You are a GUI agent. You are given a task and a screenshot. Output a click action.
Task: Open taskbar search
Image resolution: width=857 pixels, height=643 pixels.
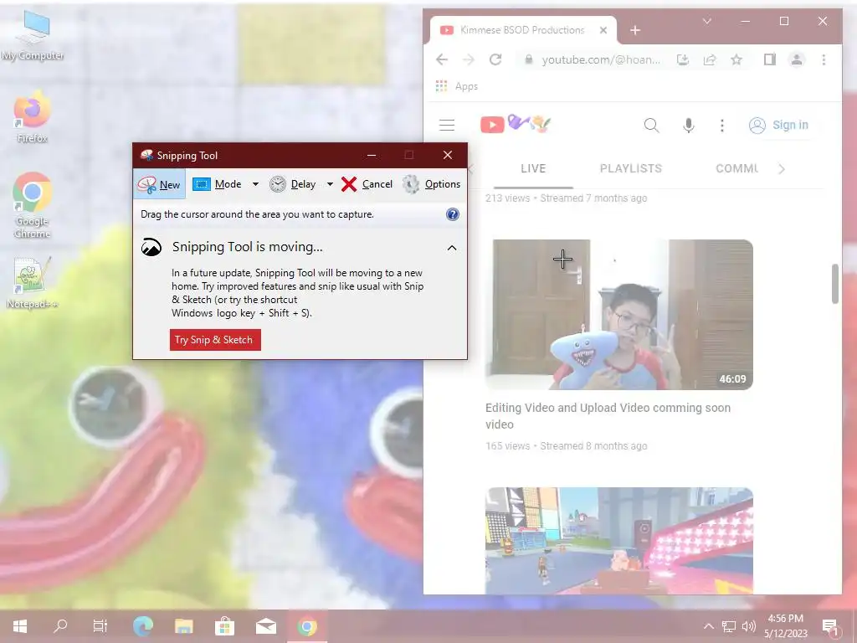[60, 626]
